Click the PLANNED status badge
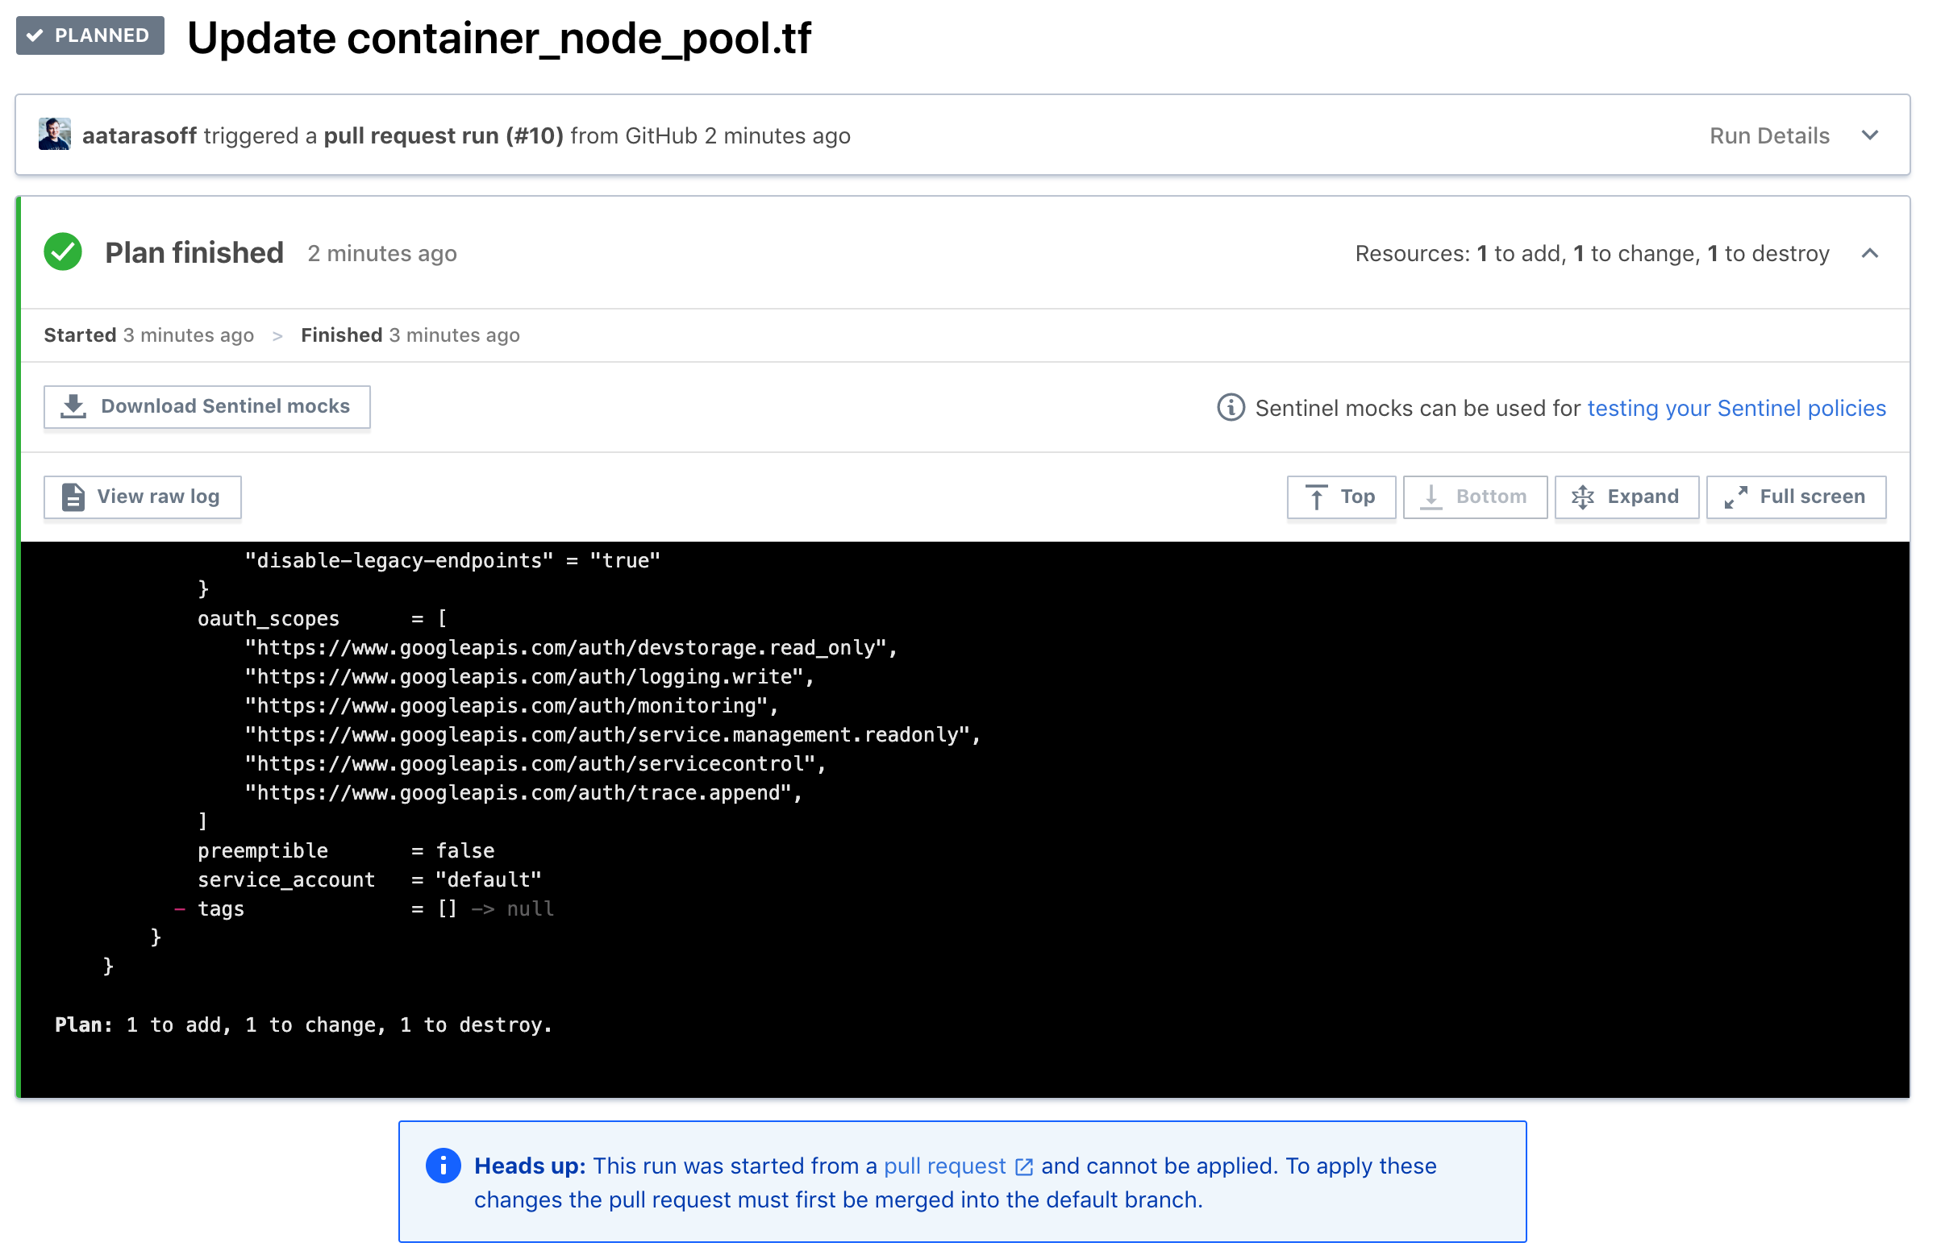Screen dimensions: 1945x1251 pos(90,35)
